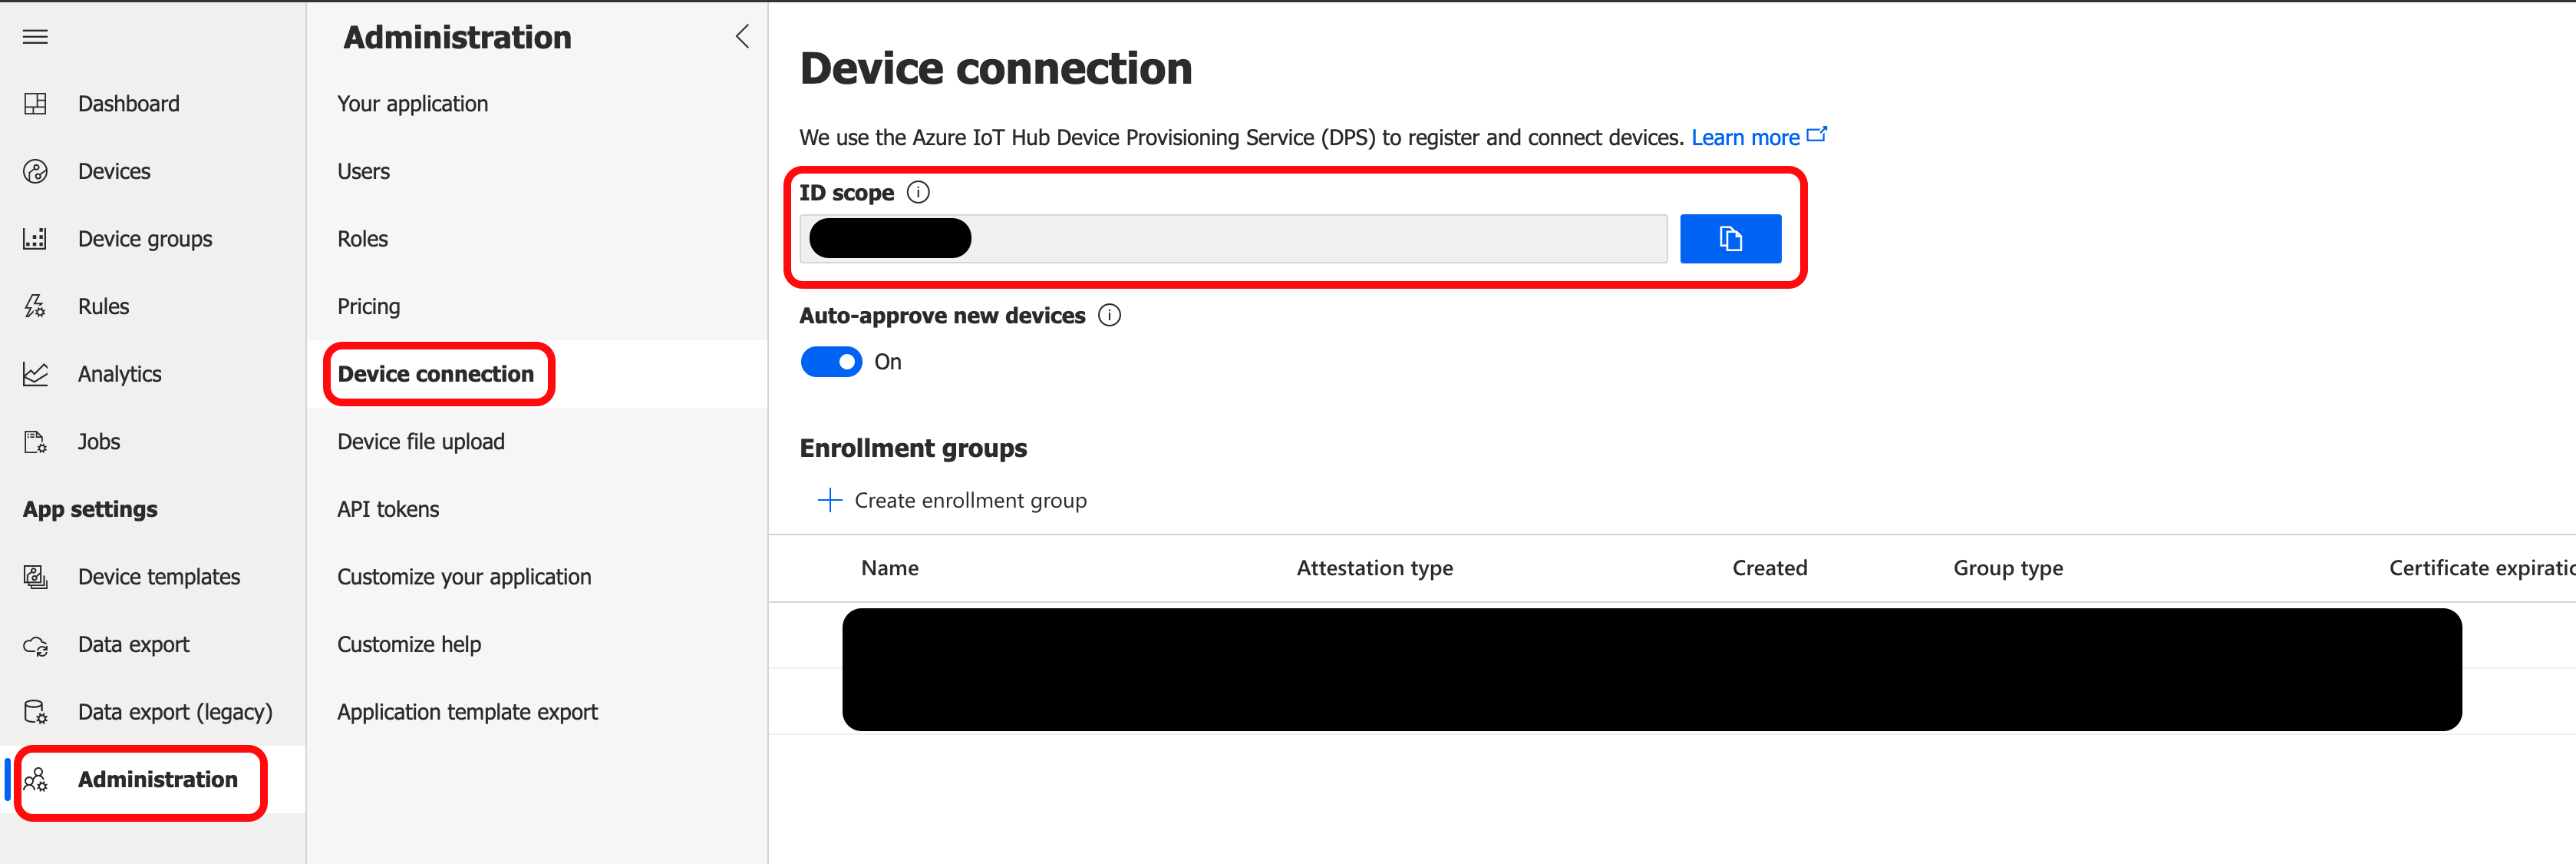Click the external link icon after Learn more
2576x864 pixels.
coord(1817,134)
